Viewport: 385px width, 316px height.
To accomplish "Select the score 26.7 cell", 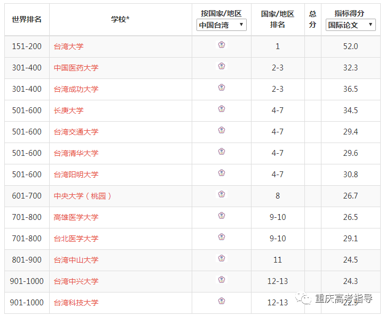I will coord(351,196).
